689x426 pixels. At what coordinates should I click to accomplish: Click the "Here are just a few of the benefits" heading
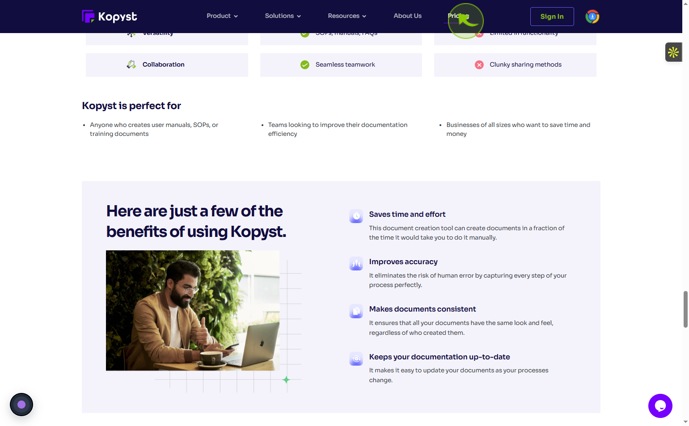tap(196, 221)
